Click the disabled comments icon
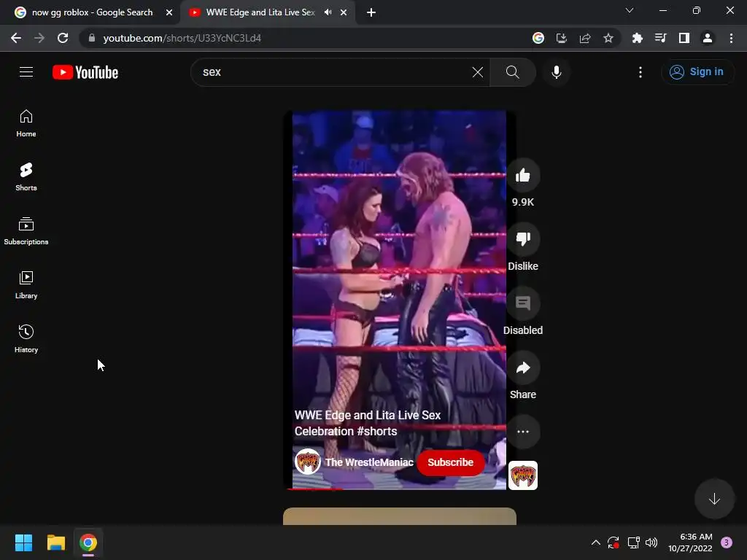747x560 pixels. tap(522, 303)
